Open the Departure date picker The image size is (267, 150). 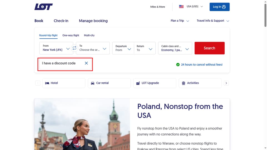tap(123, 48)
